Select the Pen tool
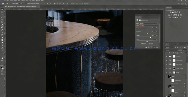 (2, 48)
